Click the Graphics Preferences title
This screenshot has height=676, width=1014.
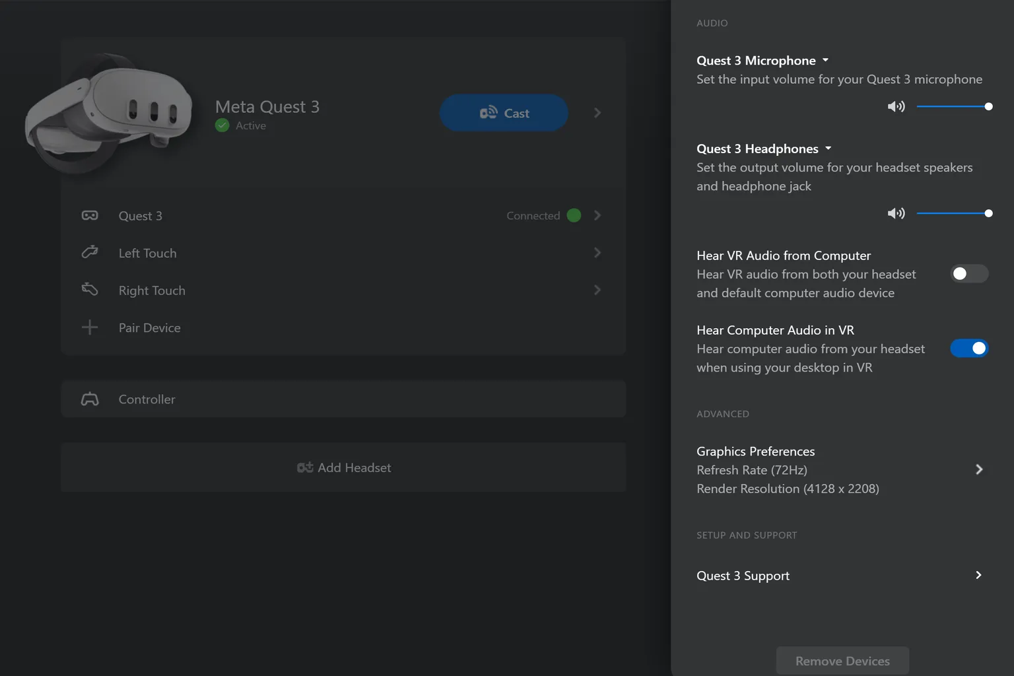click(x=755, y=451)
